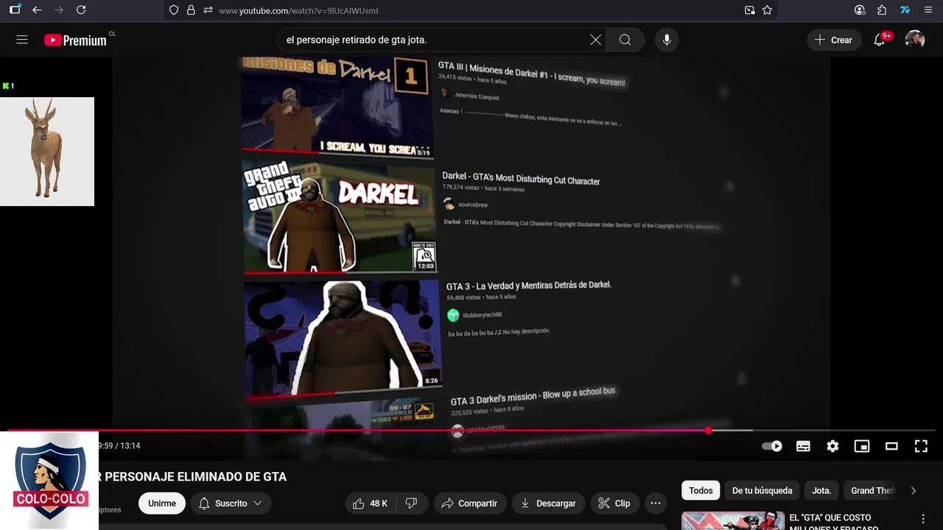Image resolution: width=943 pixels, height=530 pixels.
Task: Toggle subtitles/closed captions
Action: (x=803, y=446)
